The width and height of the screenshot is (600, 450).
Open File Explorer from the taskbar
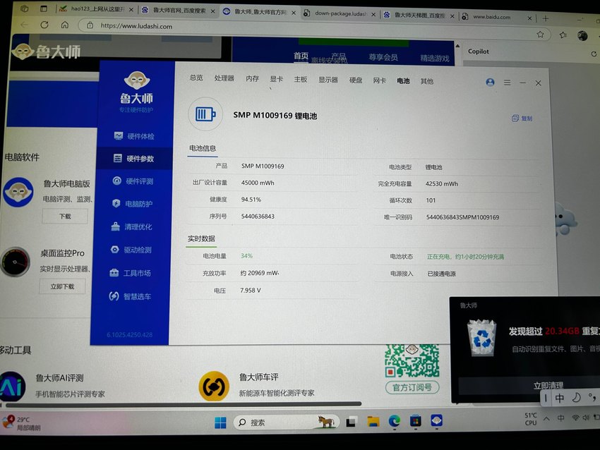[x=373, y=422]
